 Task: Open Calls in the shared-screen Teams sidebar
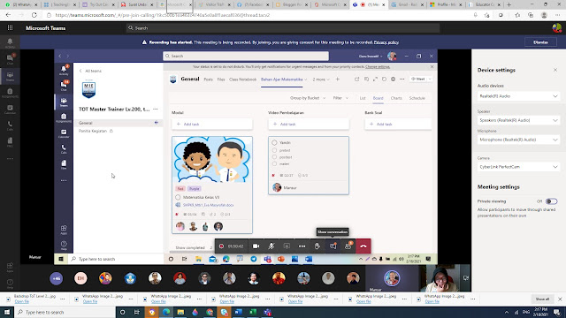tap(64, 149)
